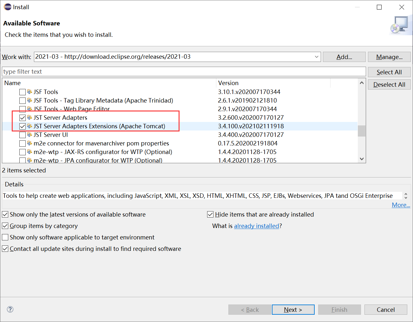
Task: Click the type filter text field
Action: click(x=184, y=71)
